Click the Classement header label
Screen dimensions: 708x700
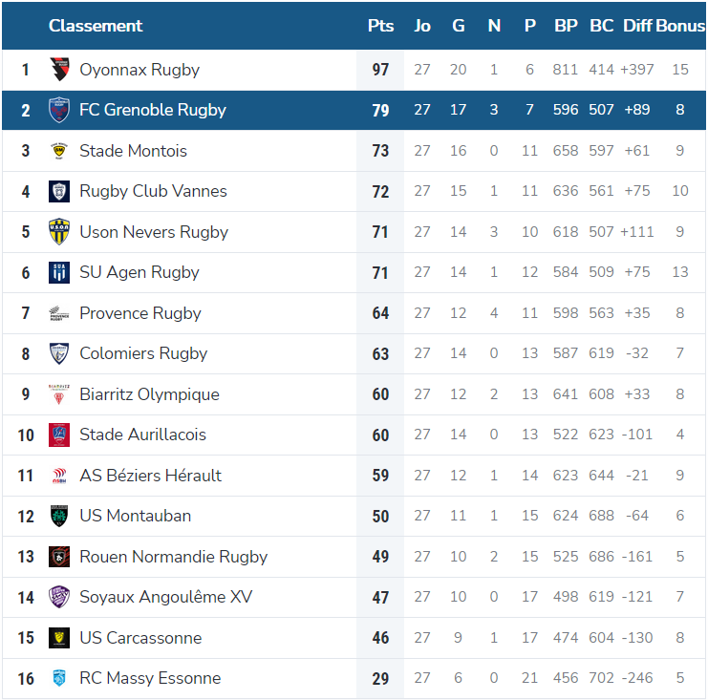(x=96, y=26)
